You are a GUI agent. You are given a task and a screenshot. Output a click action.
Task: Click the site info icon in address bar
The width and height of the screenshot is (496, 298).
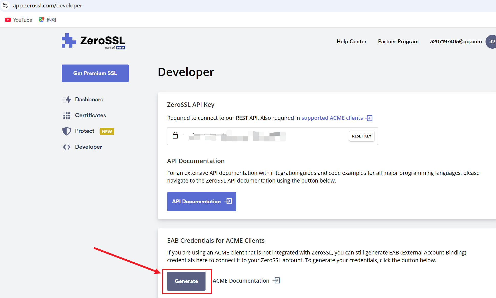point(5,5)
